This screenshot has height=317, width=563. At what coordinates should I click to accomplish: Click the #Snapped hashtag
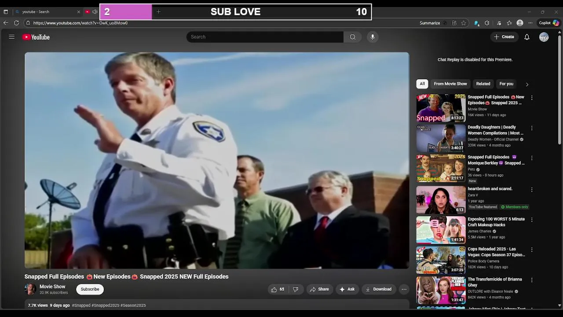pyautogui.click(x=81, y=305)
